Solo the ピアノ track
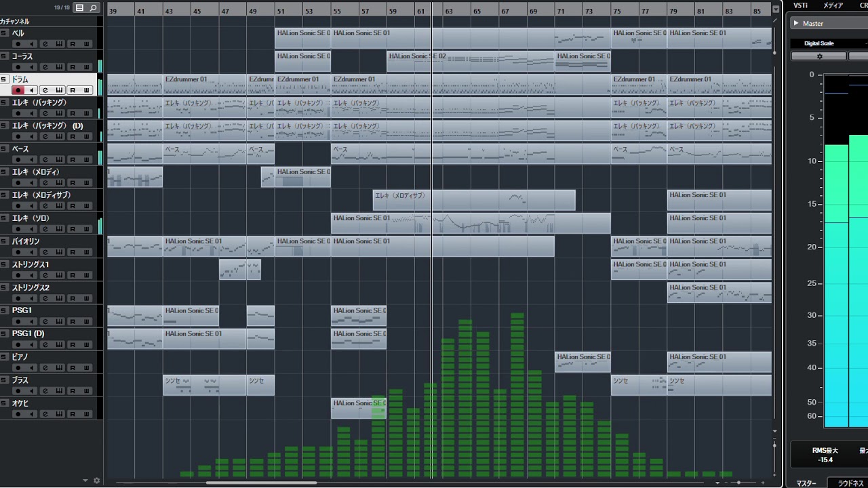868x488 pixels. 4,357
